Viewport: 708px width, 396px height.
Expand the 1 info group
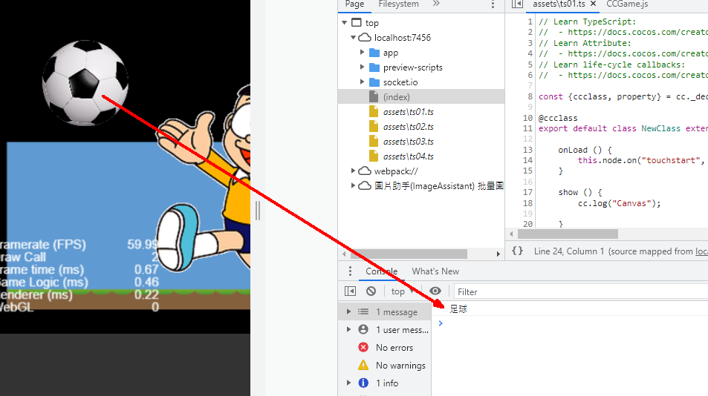tap(348, 383)
